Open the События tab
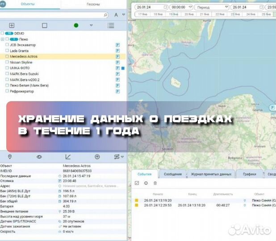This screenshot has width=276, height=241. point(145,174)
